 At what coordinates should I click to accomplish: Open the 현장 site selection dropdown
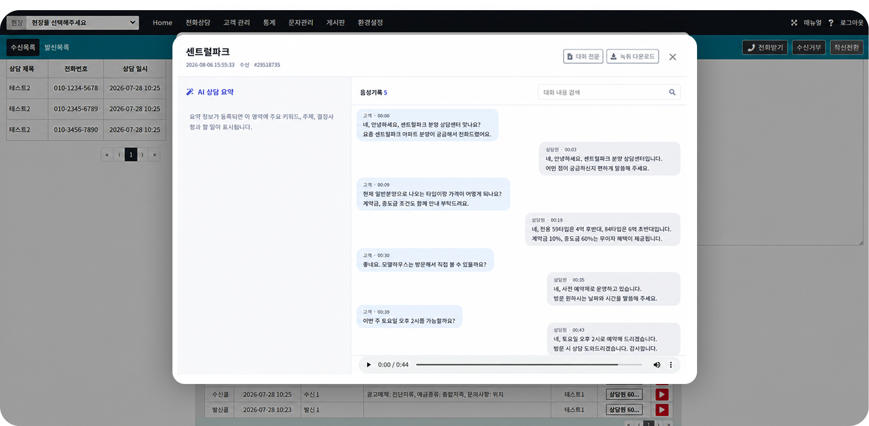click(83, 23)
